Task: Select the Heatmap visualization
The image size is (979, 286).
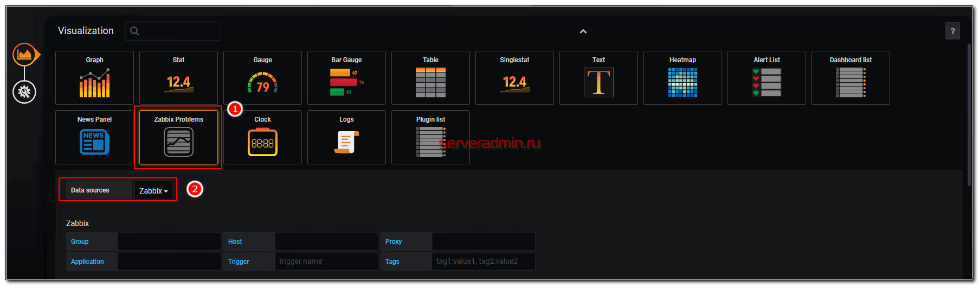Action: (x=682, y=78)
